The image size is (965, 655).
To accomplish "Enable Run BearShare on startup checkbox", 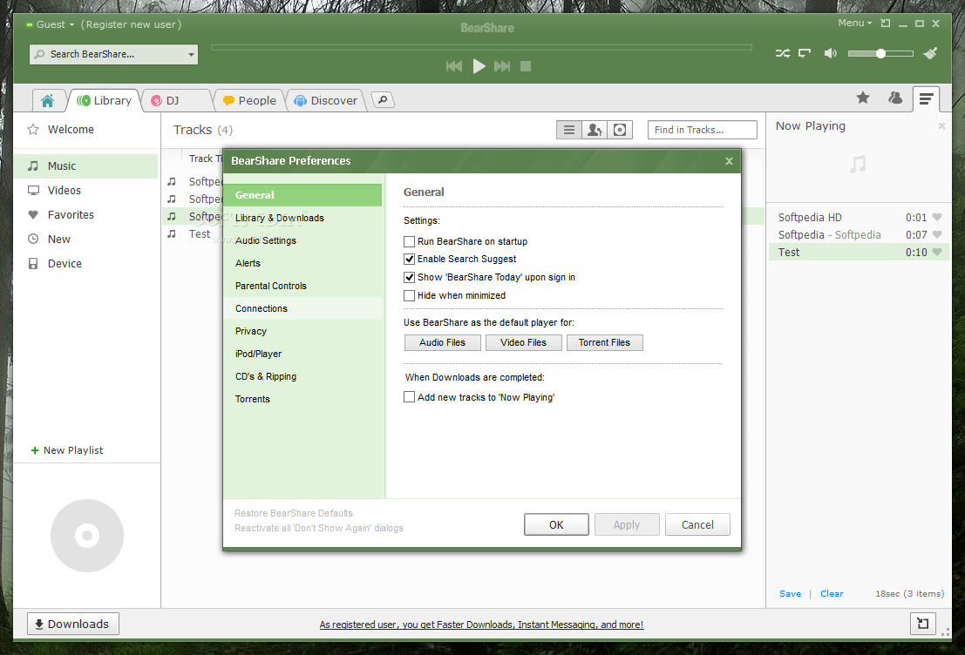I will click(409, 241).
